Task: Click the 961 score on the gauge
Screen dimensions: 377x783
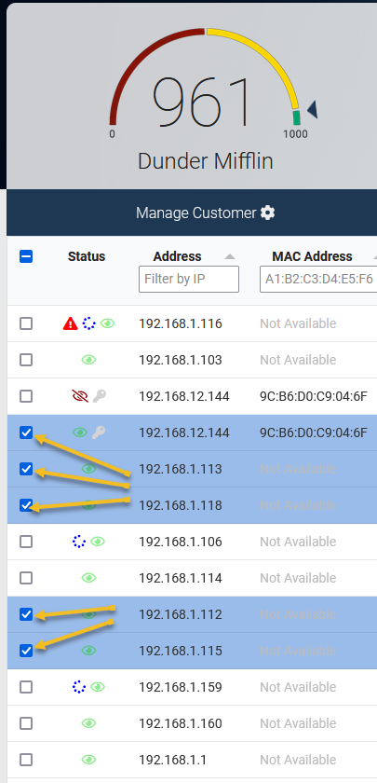Action: pos(201,103)
